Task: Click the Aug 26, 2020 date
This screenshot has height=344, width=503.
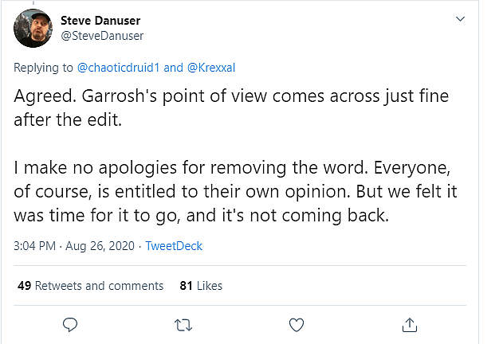Action: (x=101, y=246)
